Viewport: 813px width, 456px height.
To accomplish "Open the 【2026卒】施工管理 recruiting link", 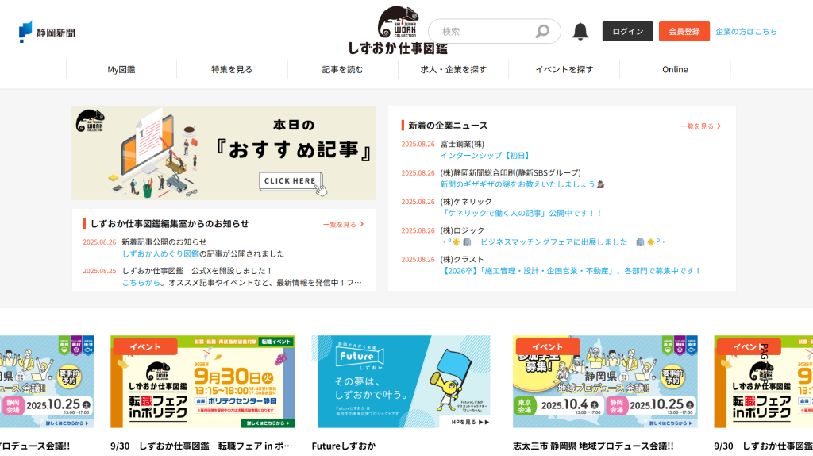I will 570,271.
